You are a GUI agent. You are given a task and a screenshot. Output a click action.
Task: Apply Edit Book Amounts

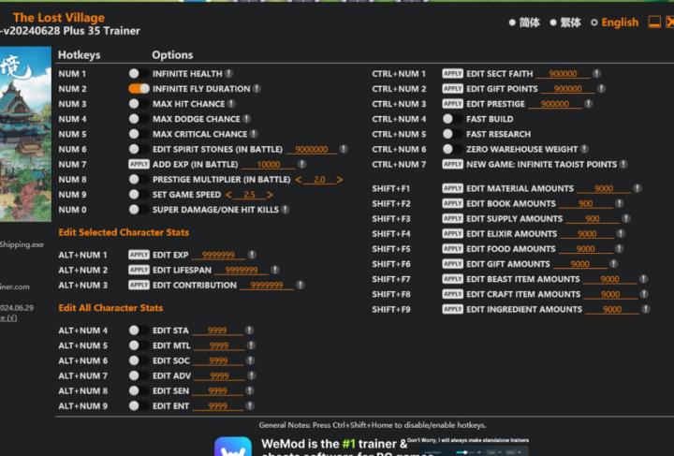pyautogui.click(x=453, y=203)
